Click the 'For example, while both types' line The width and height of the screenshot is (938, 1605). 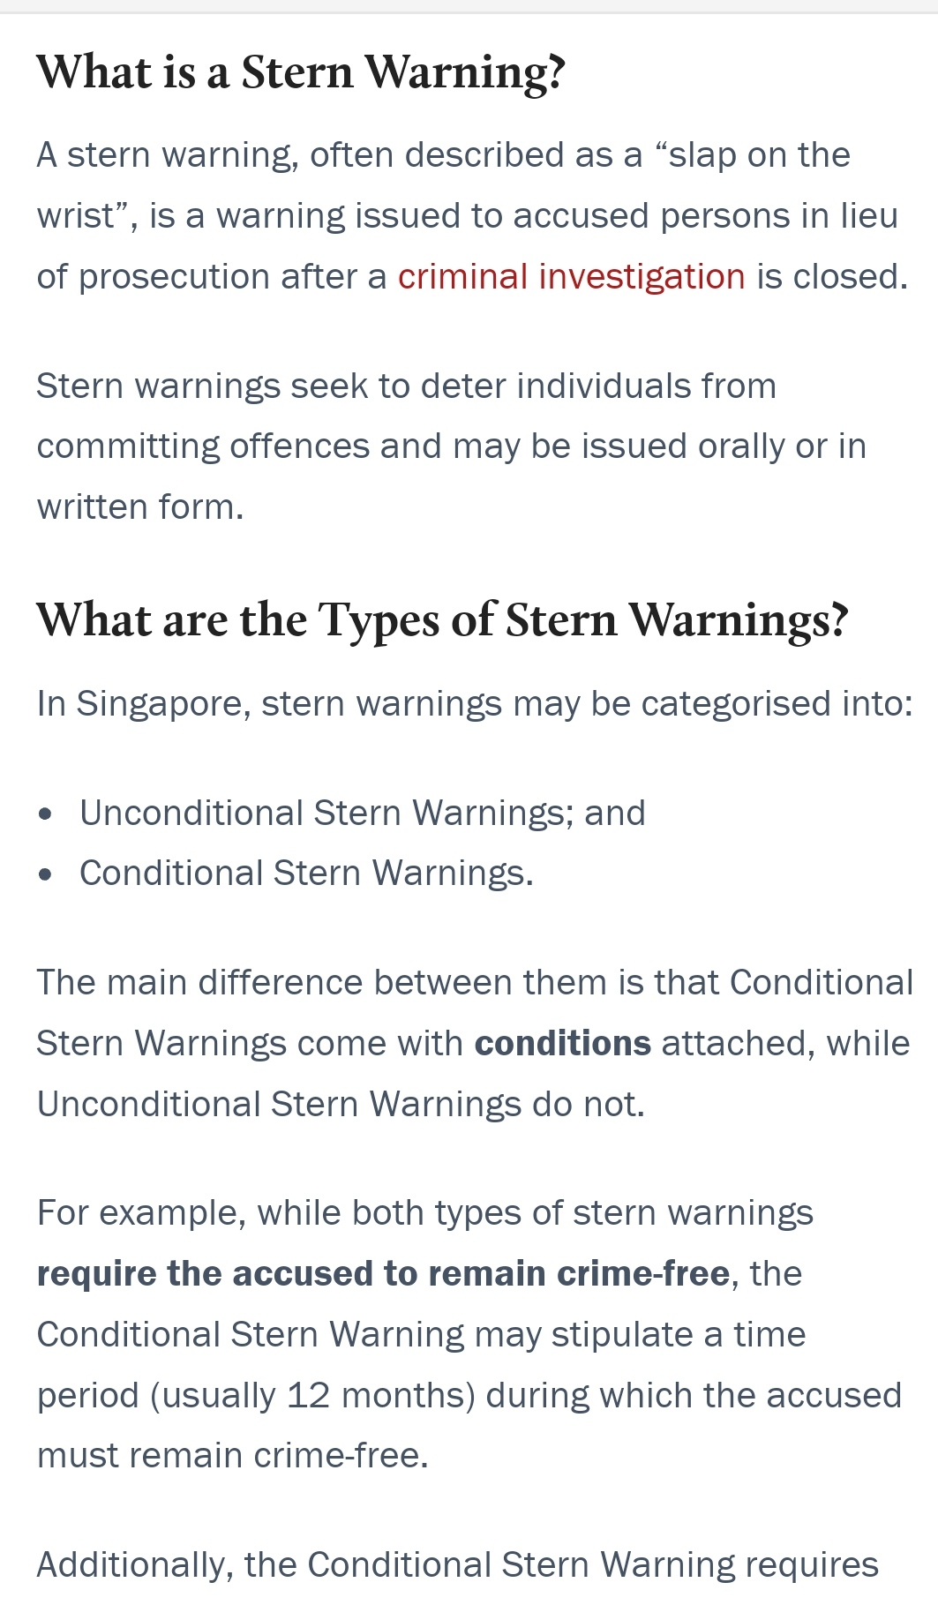click(x=425, y=1213)
